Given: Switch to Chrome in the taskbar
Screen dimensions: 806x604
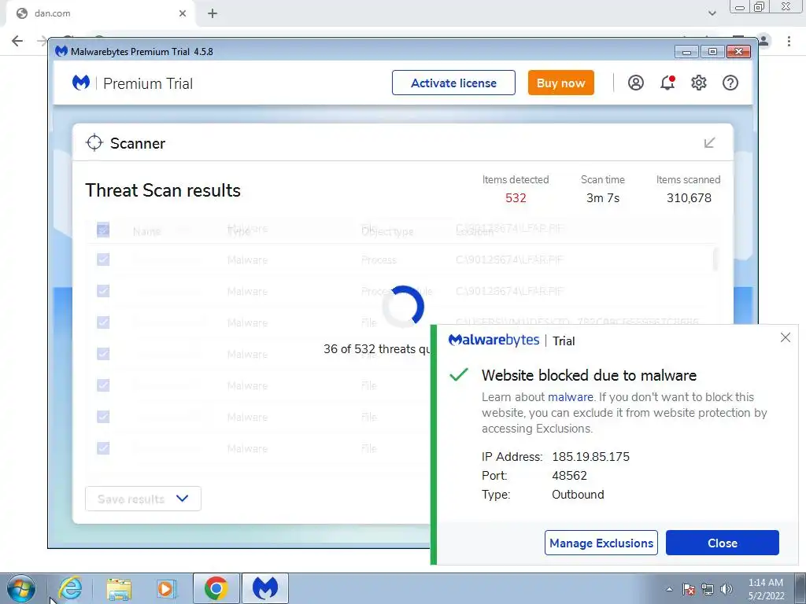Looking at the screenshot, I should pyautogui.click(x=216, y=588).
